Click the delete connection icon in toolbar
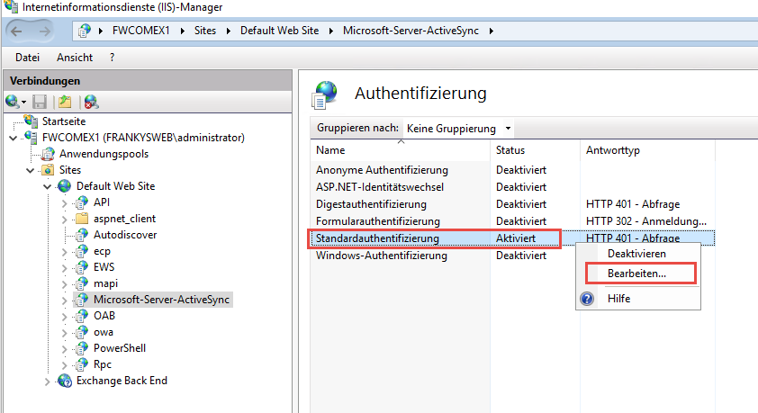Screen dimensions: 758x413 [91, 102]
